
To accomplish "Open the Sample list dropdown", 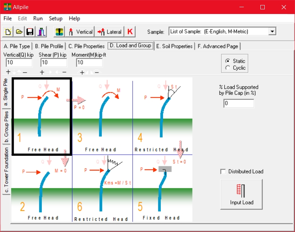I will (272, 32).
